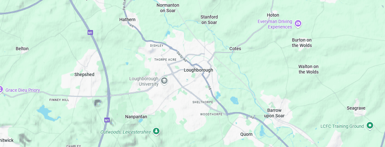385x147 pixels.
Task: Click the Everyman Driving Experiences camera pin
Action: pos(298,23)
